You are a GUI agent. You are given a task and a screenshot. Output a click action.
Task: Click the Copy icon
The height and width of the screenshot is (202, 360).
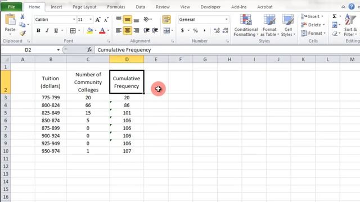tap(22, 25)
